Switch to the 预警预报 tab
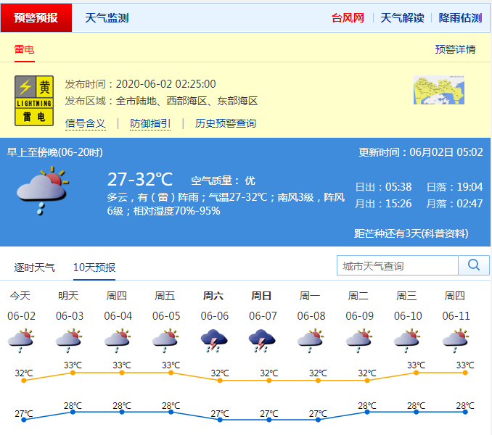Viewport: 492px width, 435px height. (36, 18)
